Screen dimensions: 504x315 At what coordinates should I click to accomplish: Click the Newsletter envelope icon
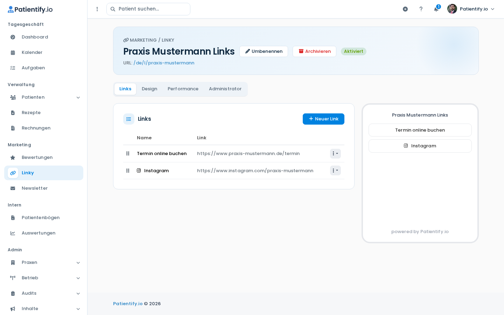[x=13, y=188]
